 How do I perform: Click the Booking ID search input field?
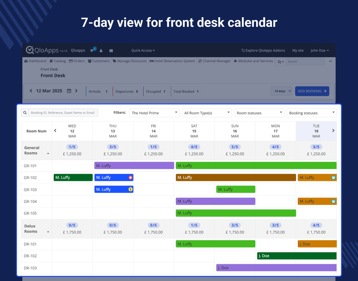[63, 113]
